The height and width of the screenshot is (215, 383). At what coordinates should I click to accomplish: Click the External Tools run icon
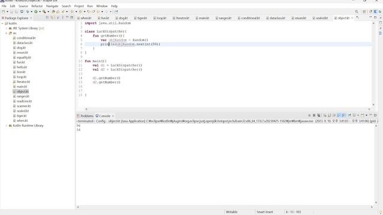click(x=44, y=12)
